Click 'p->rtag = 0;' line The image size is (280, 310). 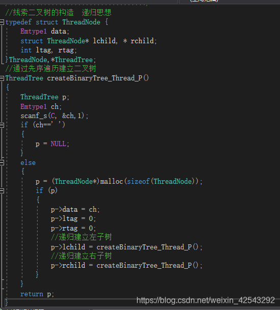[73, 229]
